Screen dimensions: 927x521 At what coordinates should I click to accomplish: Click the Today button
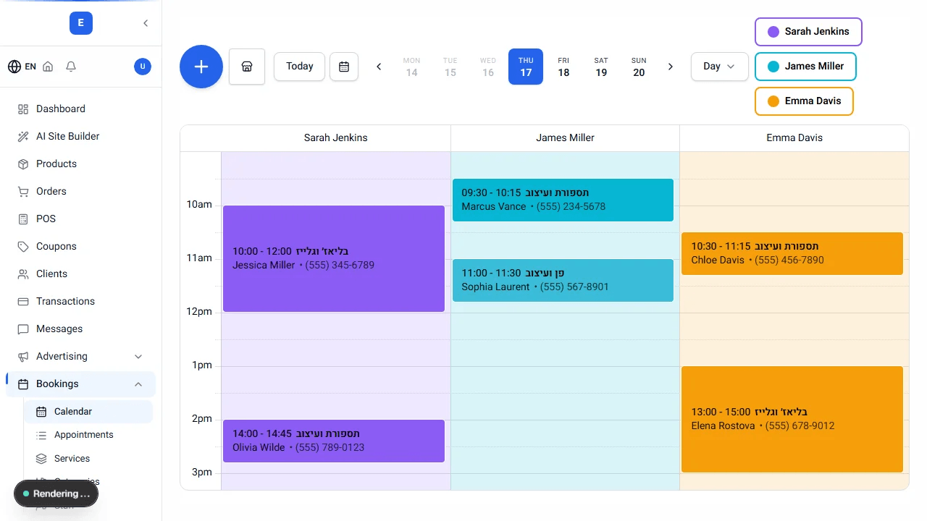coord(299,67)
